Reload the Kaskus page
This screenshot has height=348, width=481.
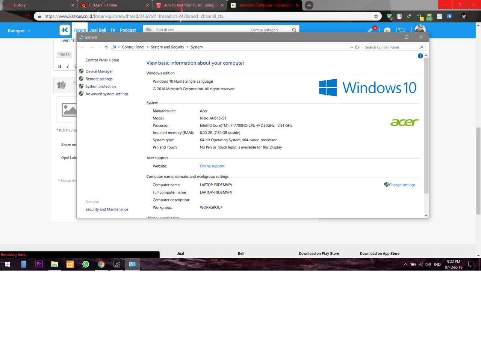(27, 16)
